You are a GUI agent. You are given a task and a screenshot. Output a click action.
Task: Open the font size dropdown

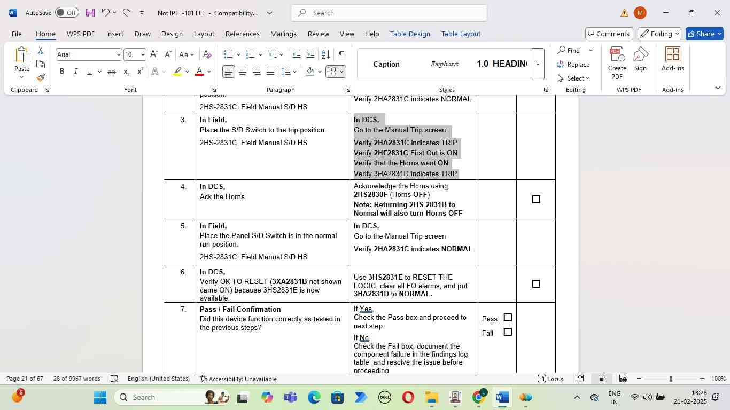[142, 54]
